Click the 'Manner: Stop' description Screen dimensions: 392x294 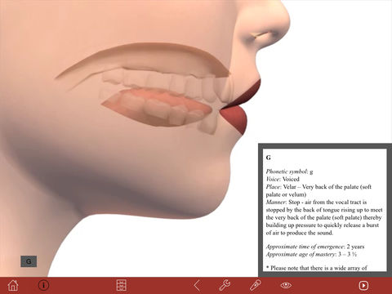pos(324,217)
